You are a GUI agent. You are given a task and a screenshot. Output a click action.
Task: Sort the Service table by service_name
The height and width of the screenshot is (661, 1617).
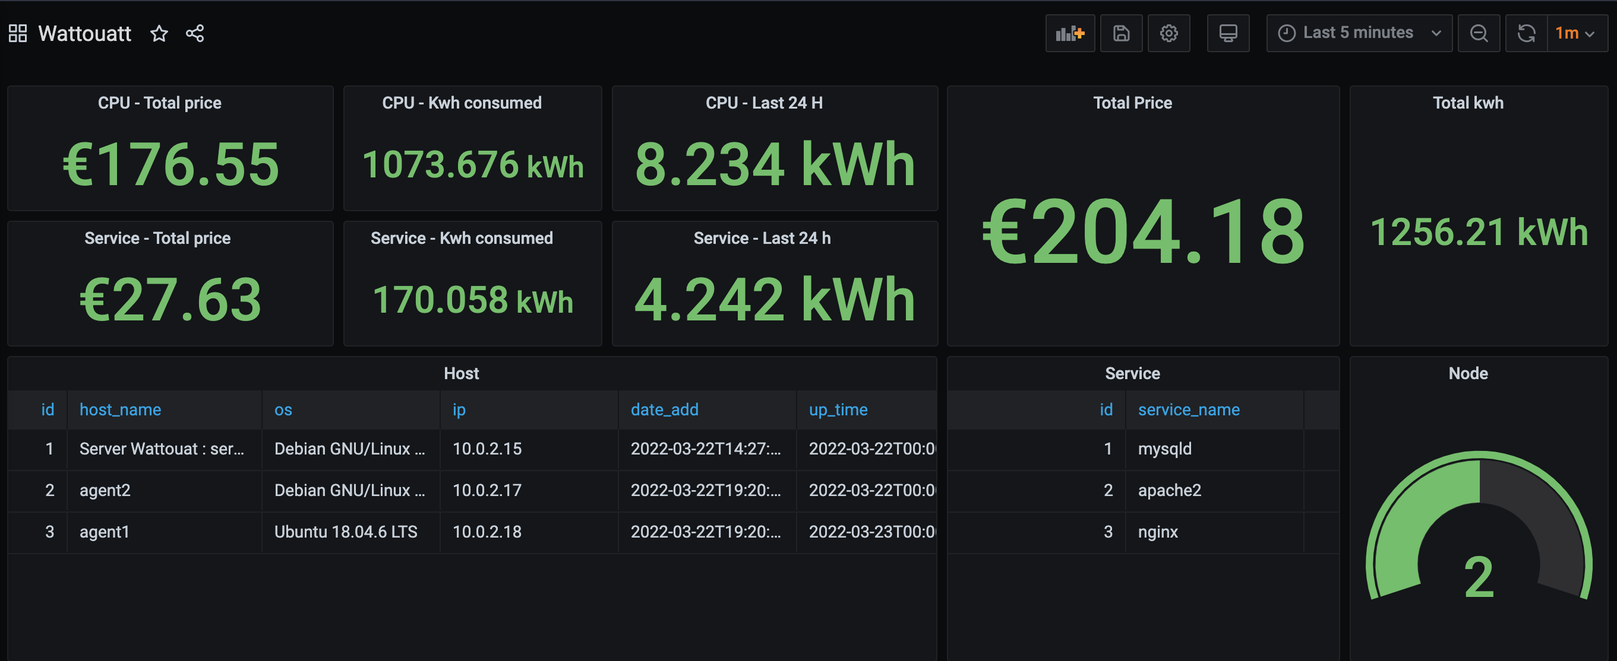pos(1188,409)
